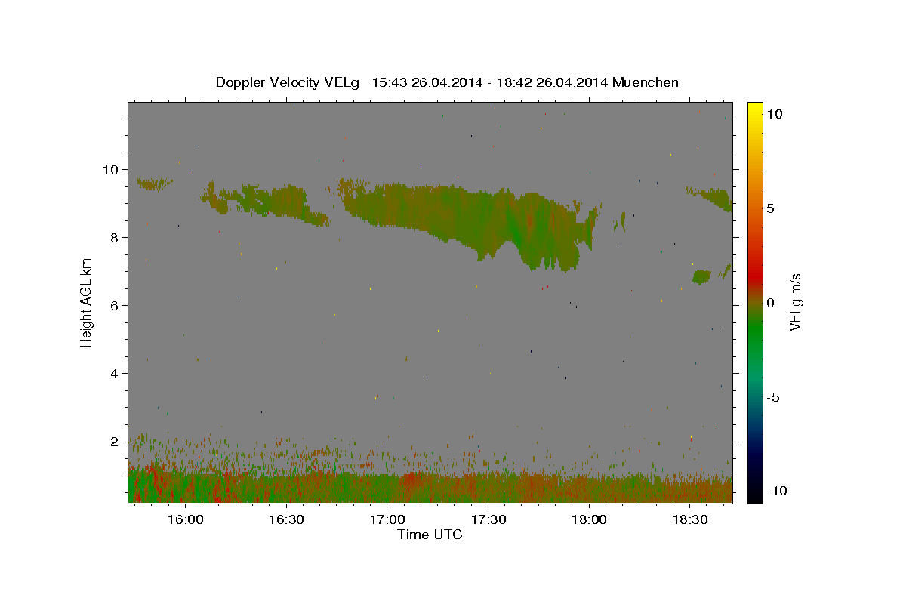This screenshot has height=604, width=906.
Task: Click the vertical velocity color bar
Action: coord(755,302)
